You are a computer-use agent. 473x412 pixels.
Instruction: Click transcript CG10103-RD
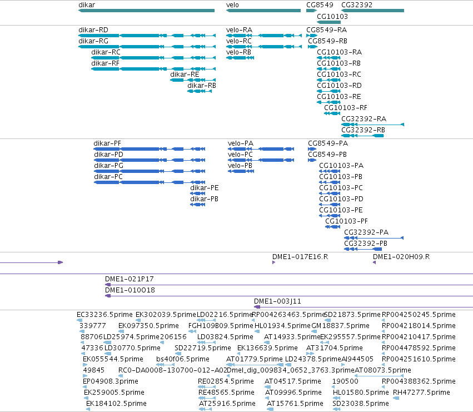tap(328, 91)
